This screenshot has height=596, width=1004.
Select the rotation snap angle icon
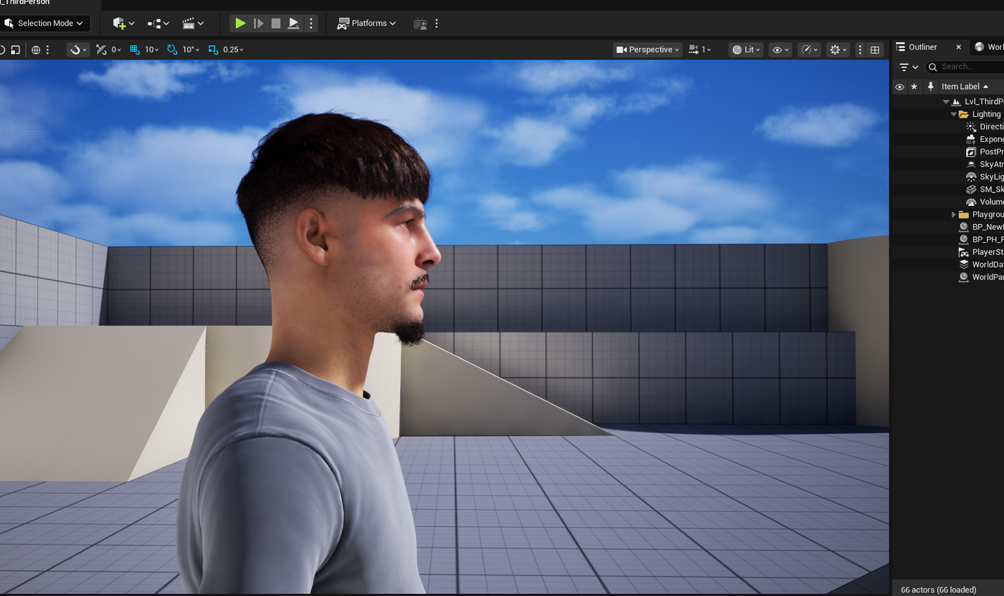coord(171,49)
